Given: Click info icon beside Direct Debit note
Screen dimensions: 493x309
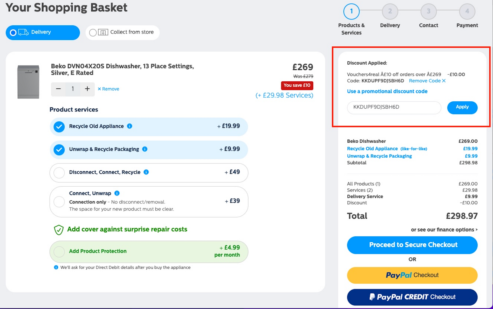Looking at the screenshot, I should 56,267.
